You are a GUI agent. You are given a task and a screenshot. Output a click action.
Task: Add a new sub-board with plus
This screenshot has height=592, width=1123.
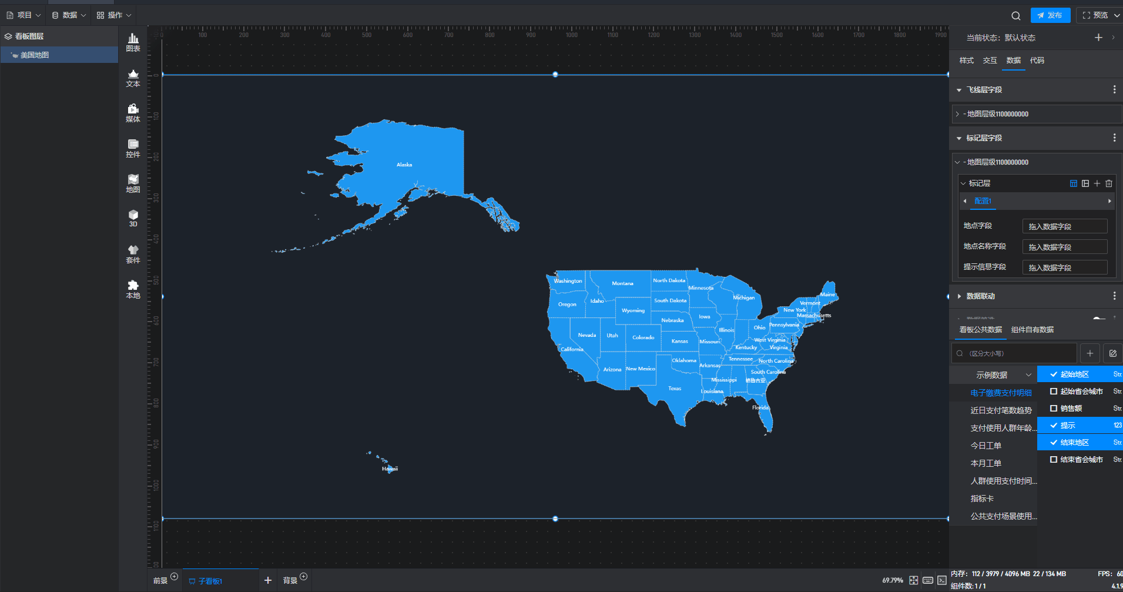click(268, 580)
